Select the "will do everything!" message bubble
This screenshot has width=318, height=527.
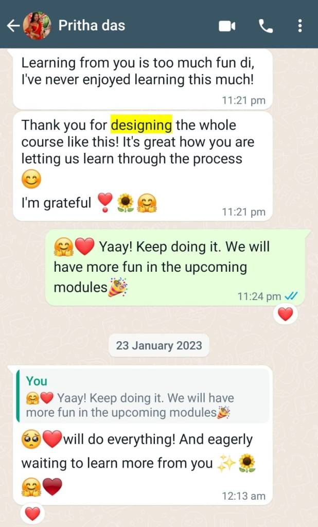(x=143, y=435)
